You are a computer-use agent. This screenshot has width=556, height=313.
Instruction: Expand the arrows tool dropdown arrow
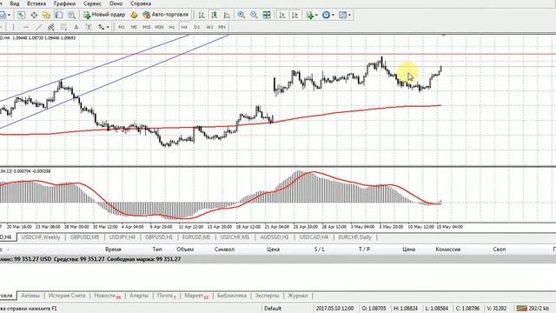click(x=108, y=27)
